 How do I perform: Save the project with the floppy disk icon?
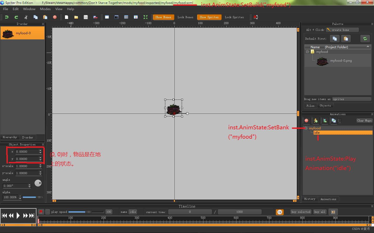[x=86, y=17]
